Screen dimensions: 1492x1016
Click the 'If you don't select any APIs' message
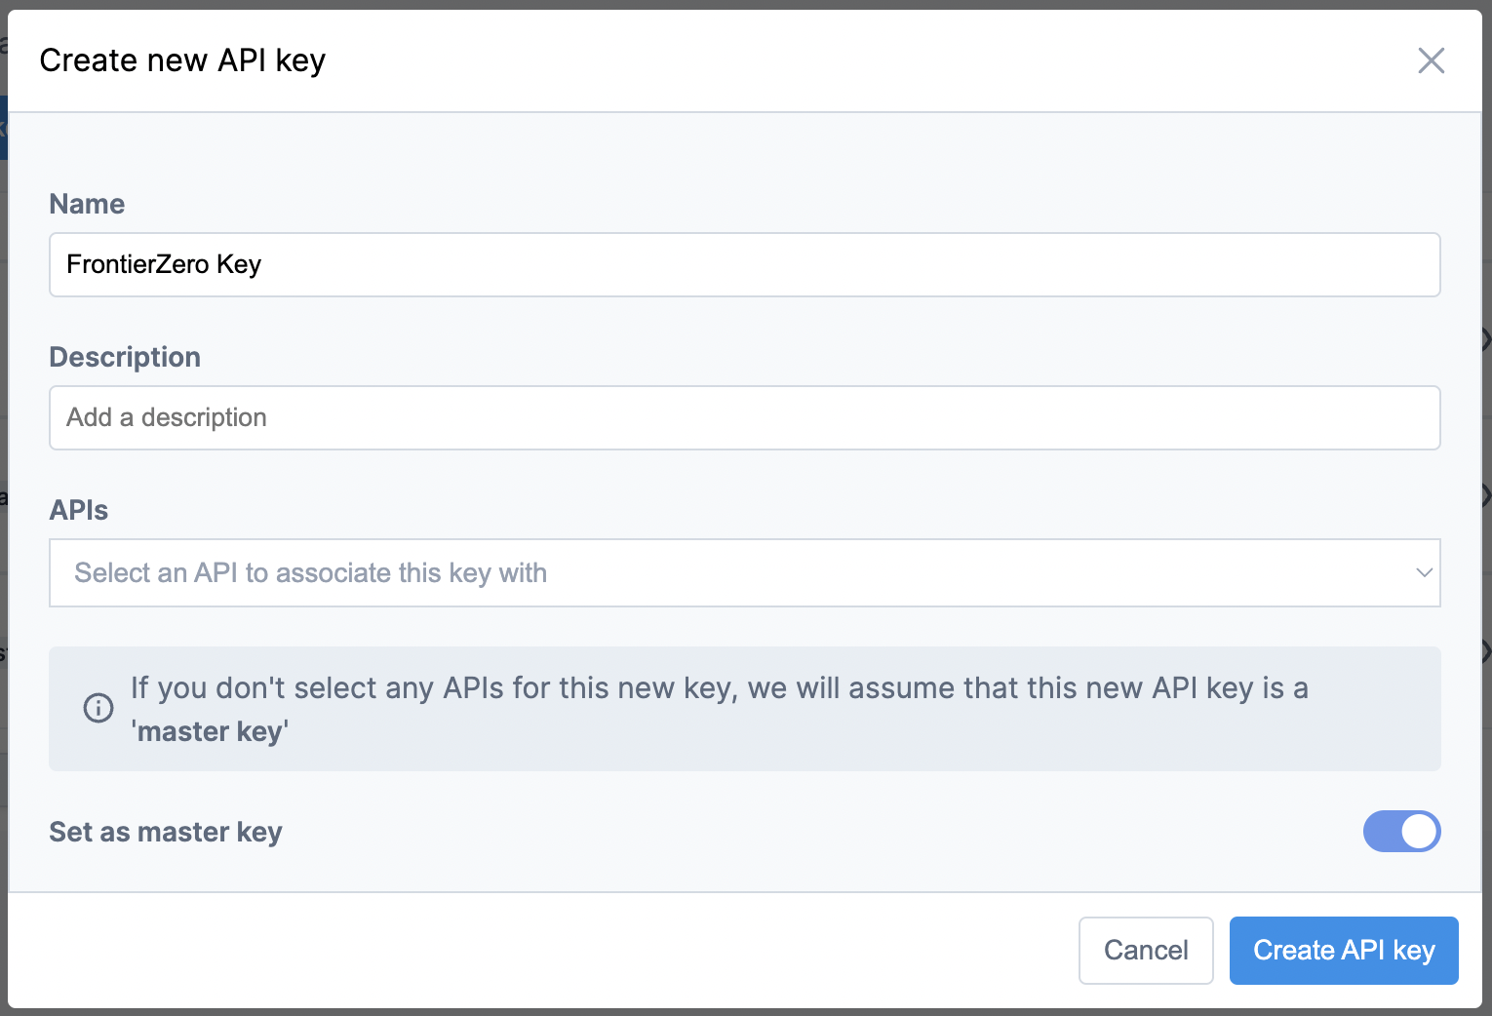point(719,688)
